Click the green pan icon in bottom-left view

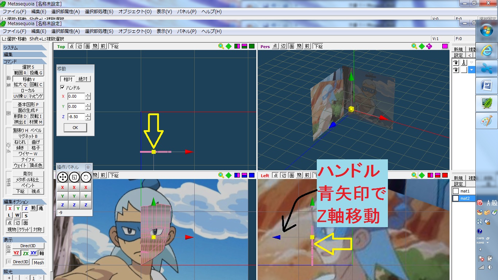coord(229,175)
